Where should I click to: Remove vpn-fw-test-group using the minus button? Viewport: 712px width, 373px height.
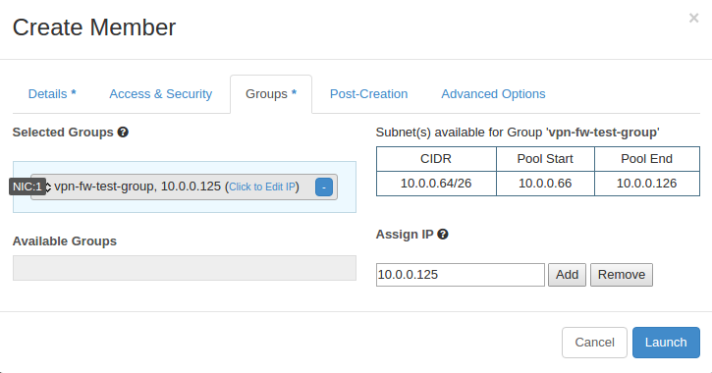click(324, 186)
